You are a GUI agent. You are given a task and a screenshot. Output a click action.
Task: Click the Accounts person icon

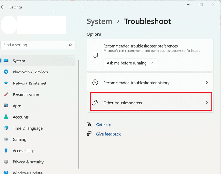(6, 117)
